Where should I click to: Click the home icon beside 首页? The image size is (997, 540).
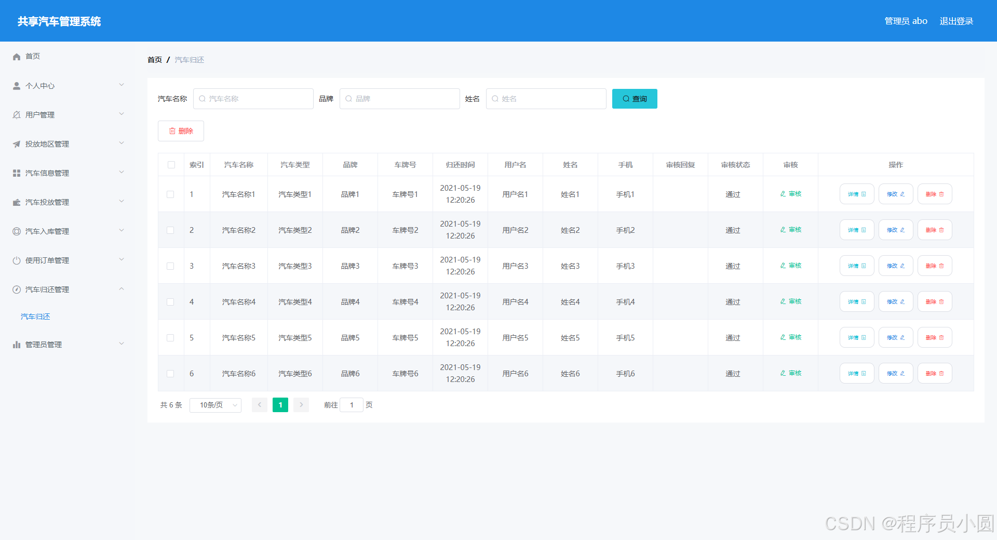point(16,56)
